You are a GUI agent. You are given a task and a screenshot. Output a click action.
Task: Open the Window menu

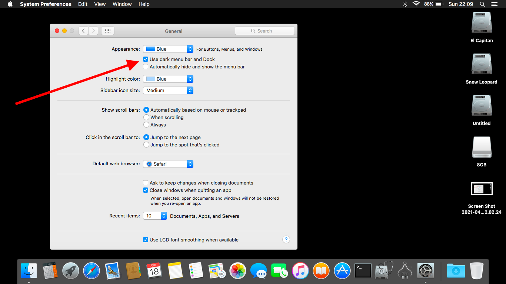tap(122, 4)
